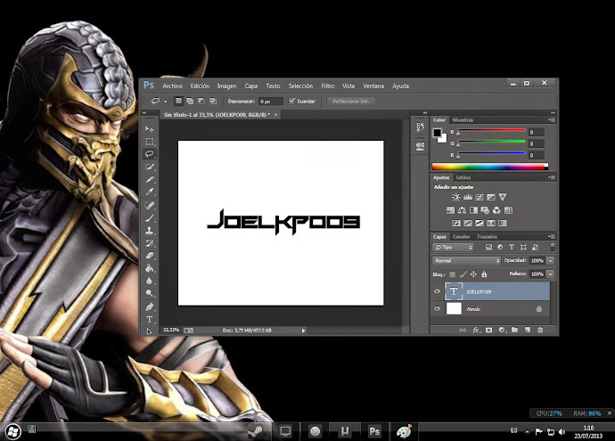Uncheck the Suavizar checkbox
615x441 pixels.
[292, 102]
